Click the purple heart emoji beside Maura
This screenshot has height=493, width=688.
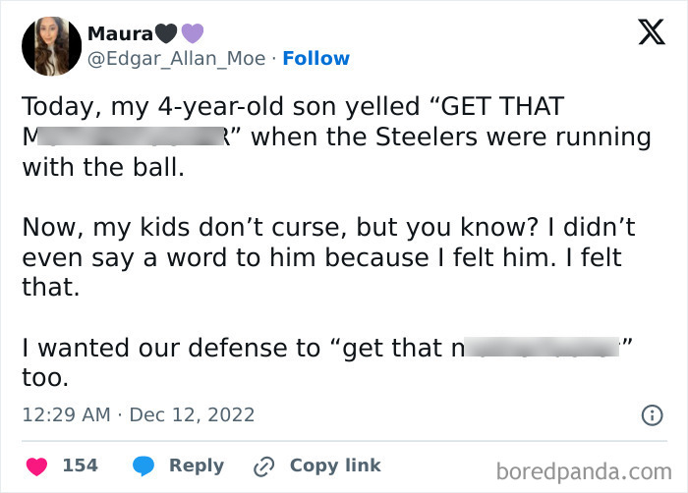coord(191,33)
